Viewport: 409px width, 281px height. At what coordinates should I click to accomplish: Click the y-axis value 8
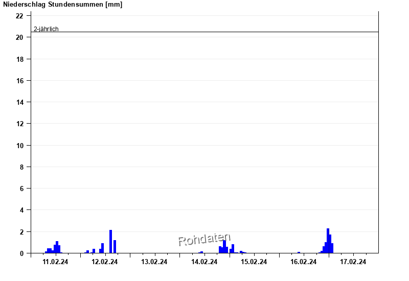tap(21, 167)
